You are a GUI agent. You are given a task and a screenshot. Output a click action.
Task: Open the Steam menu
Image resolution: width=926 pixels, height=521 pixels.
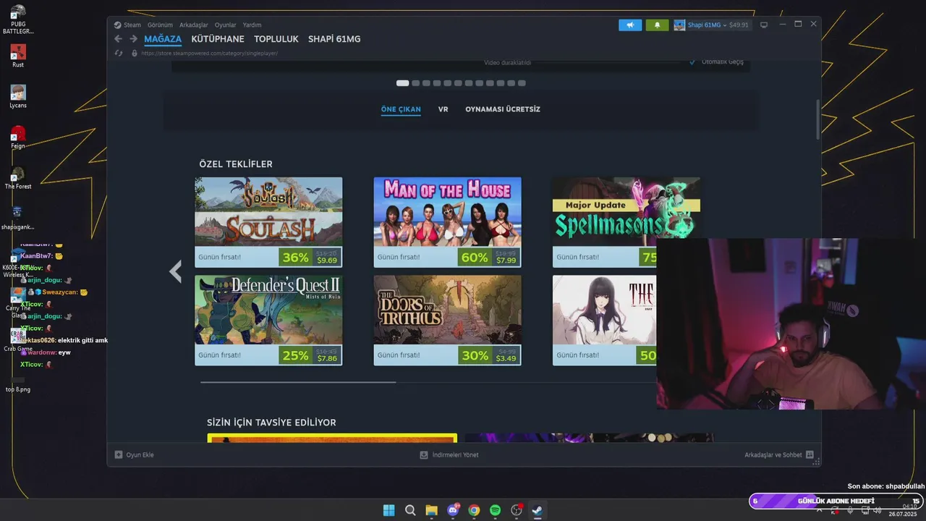(x=132, y=25)
